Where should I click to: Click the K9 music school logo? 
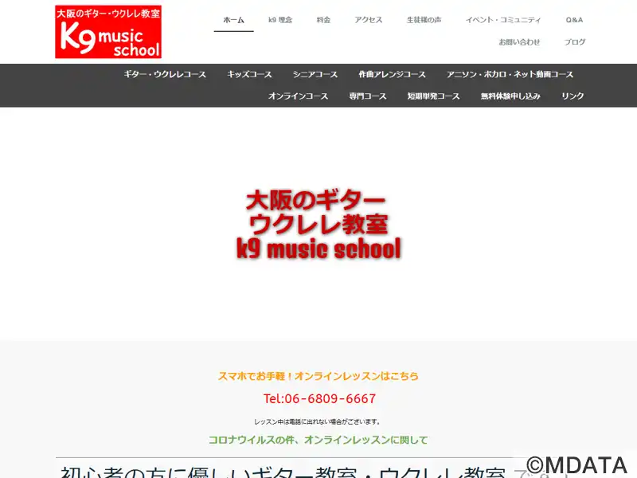108,33
